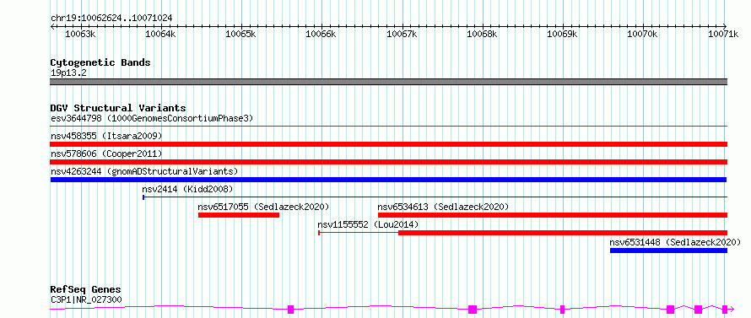Image resolution: width=751 pixels, height=318 pixels.
Task: Click the 10069k ruler tick label
Action: [562, 35]
